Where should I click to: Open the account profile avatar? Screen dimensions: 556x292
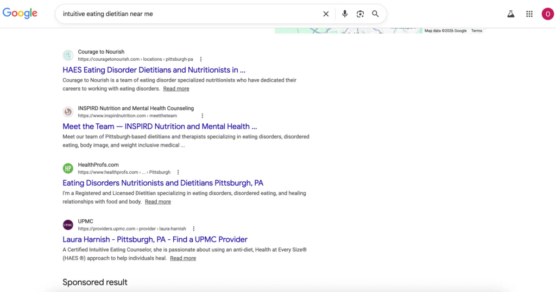(x=547, y=14)
